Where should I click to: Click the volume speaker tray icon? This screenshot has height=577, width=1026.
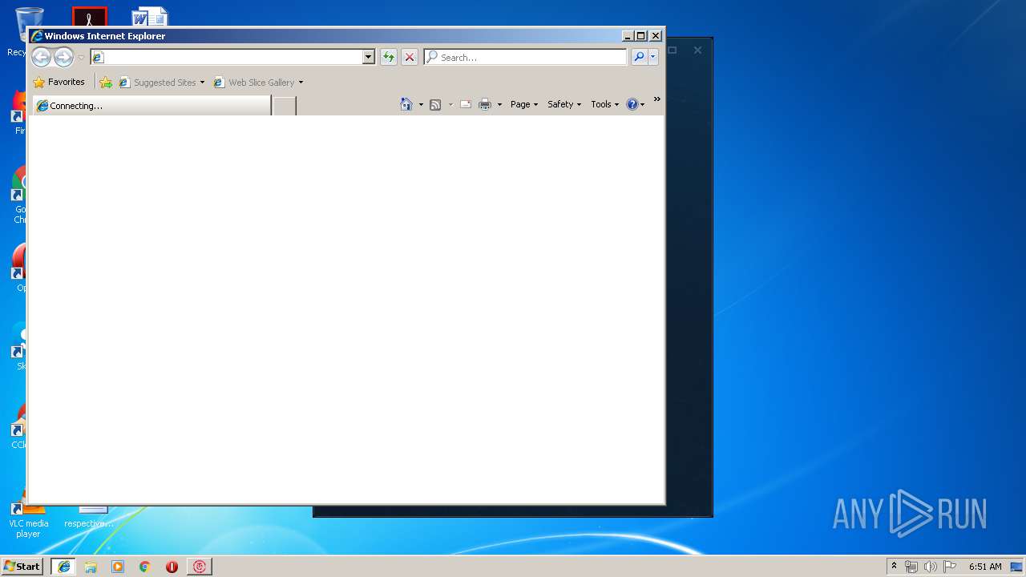click(x=931, y=567)
